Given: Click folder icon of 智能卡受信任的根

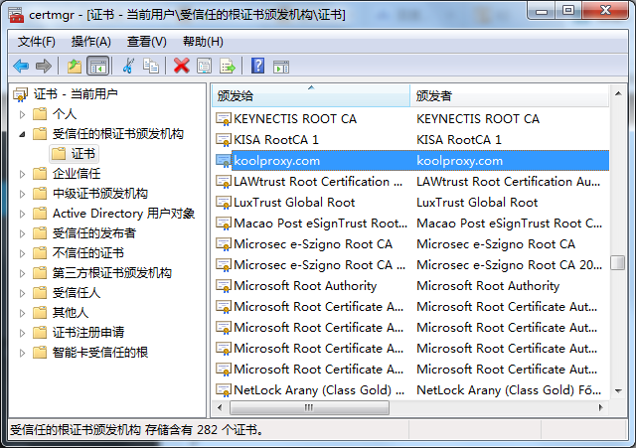Looking at the screenshot, I should 40,353.
